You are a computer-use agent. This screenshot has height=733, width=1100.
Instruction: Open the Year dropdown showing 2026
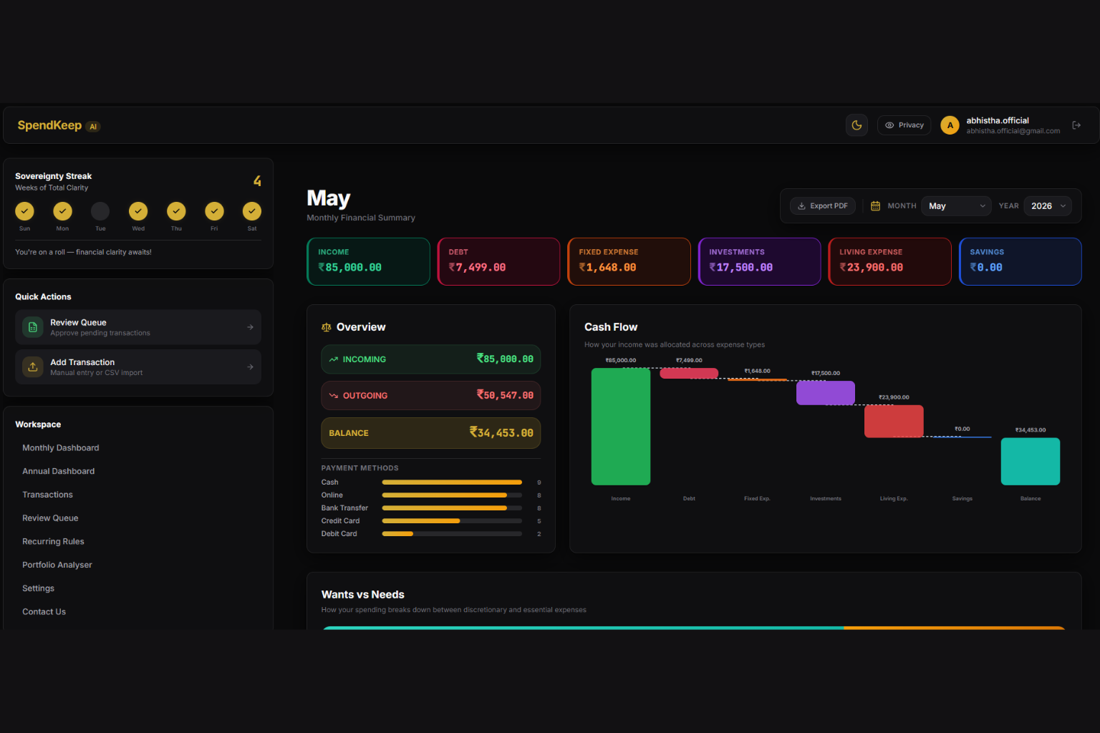pyautogui.click(x=1048, y=206)
